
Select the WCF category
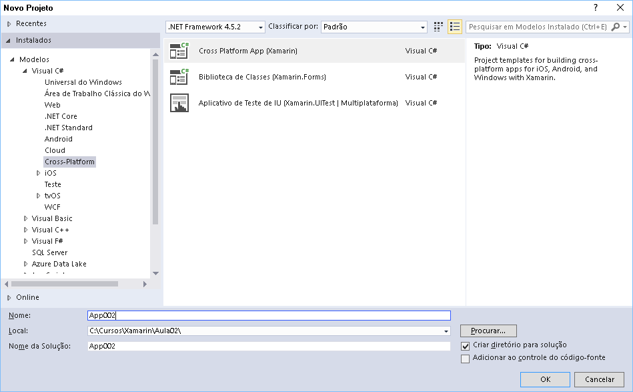[x=53, y=207]
